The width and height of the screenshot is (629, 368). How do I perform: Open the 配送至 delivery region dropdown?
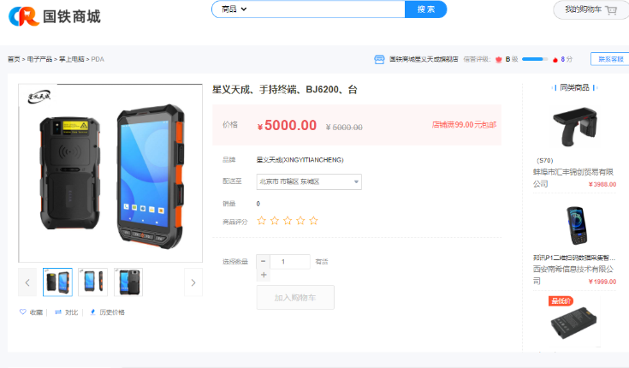tap(309, 181)
